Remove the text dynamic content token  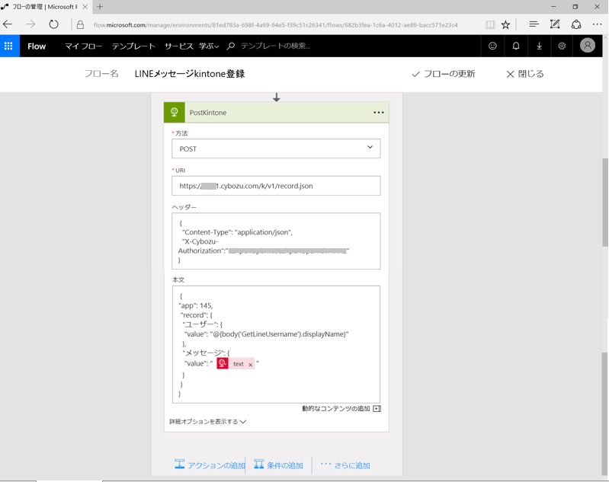[x=251, y=365]
